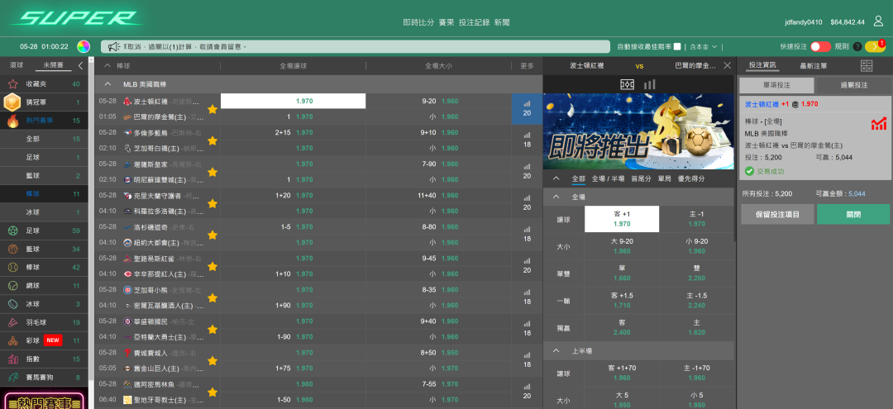Check the 自動接收最佳賠率 checkbox
The height and width of the screenshot is (409, 893).
(677, 46)
